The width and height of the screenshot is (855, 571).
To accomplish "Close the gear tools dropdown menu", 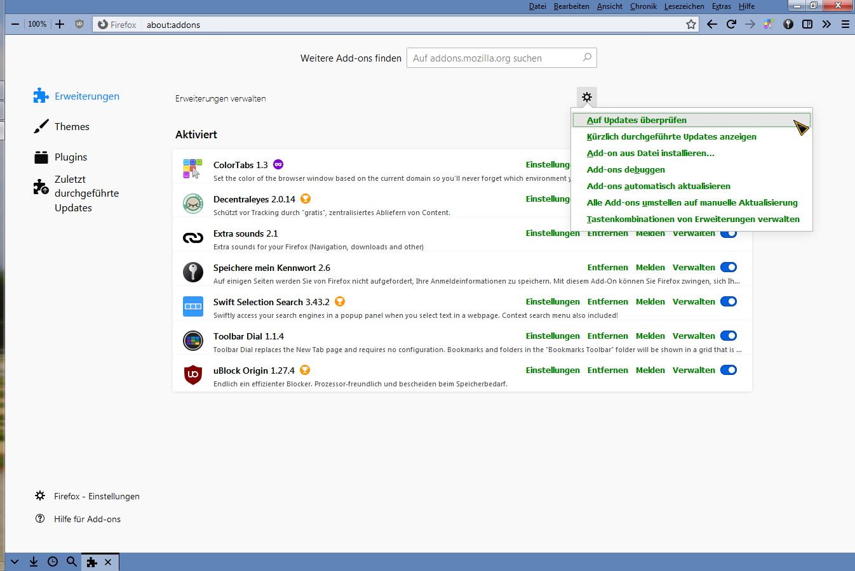I will [x=587, y=97].
